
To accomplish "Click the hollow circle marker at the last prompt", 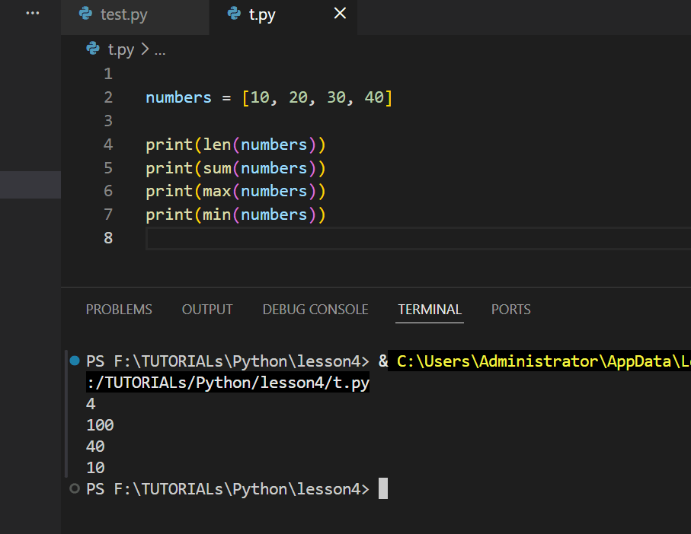I will coord(75,488).
